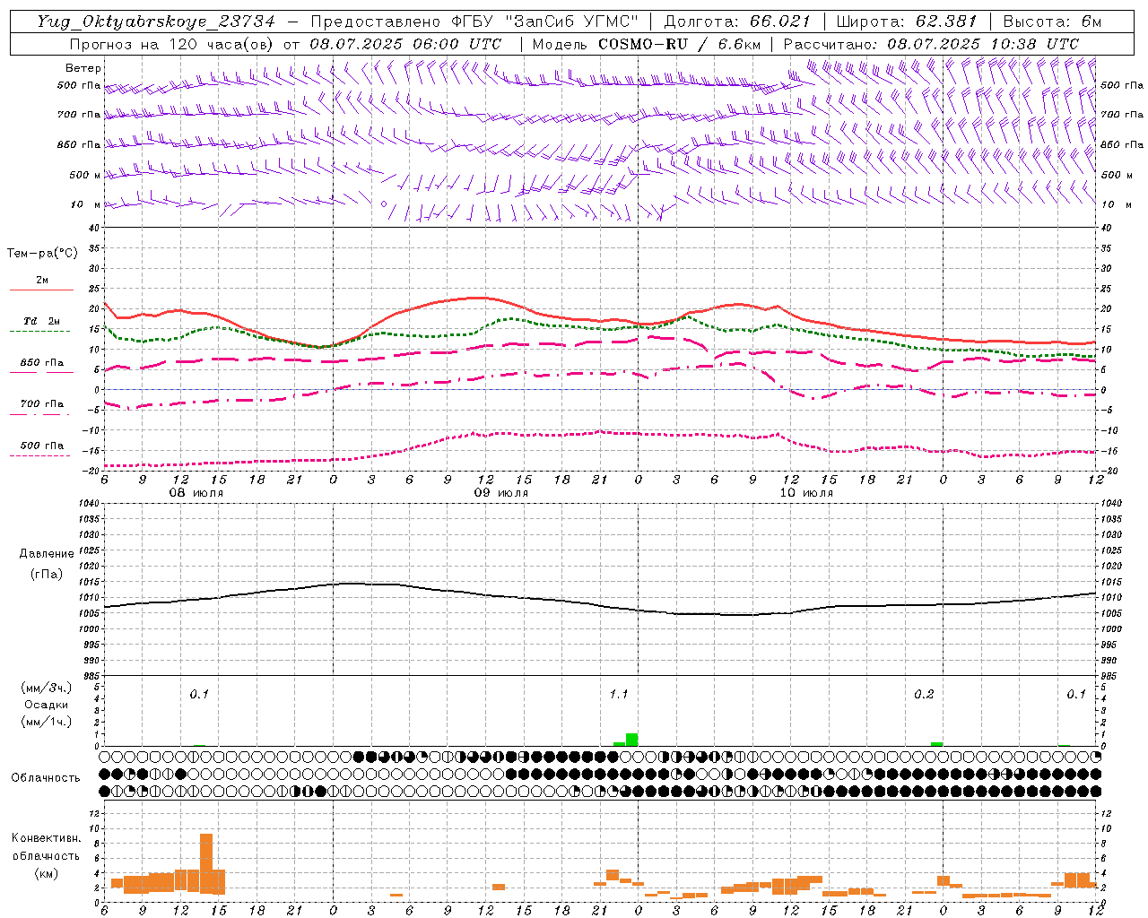Viewport: 1148px width, 918px height.
Task: Click the station title Yug_Oktyabrskoye_23734
Action: pos(156,22)
